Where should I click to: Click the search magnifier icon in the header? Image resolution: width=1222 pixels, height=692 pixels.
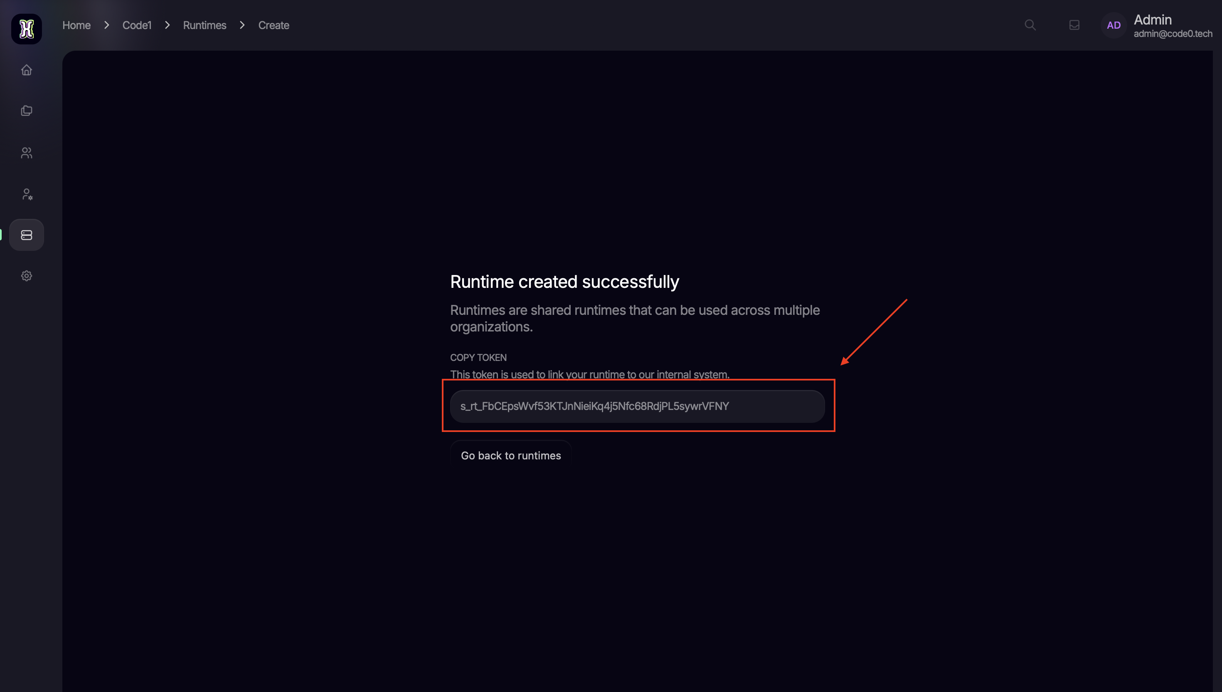pyautogui.click(x=1030, y=25)
